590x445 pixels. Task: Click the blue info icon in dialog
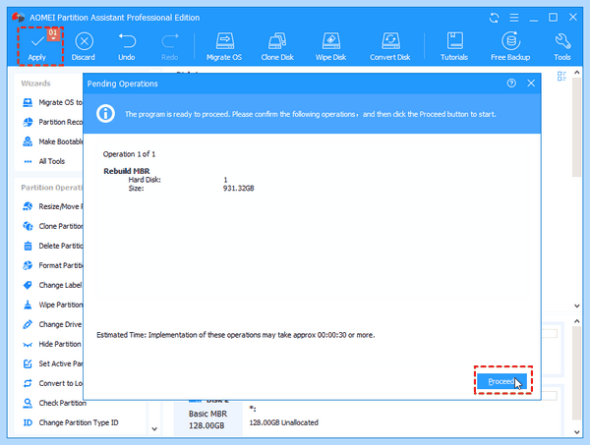pyautogui.click(x=105, y=114)
